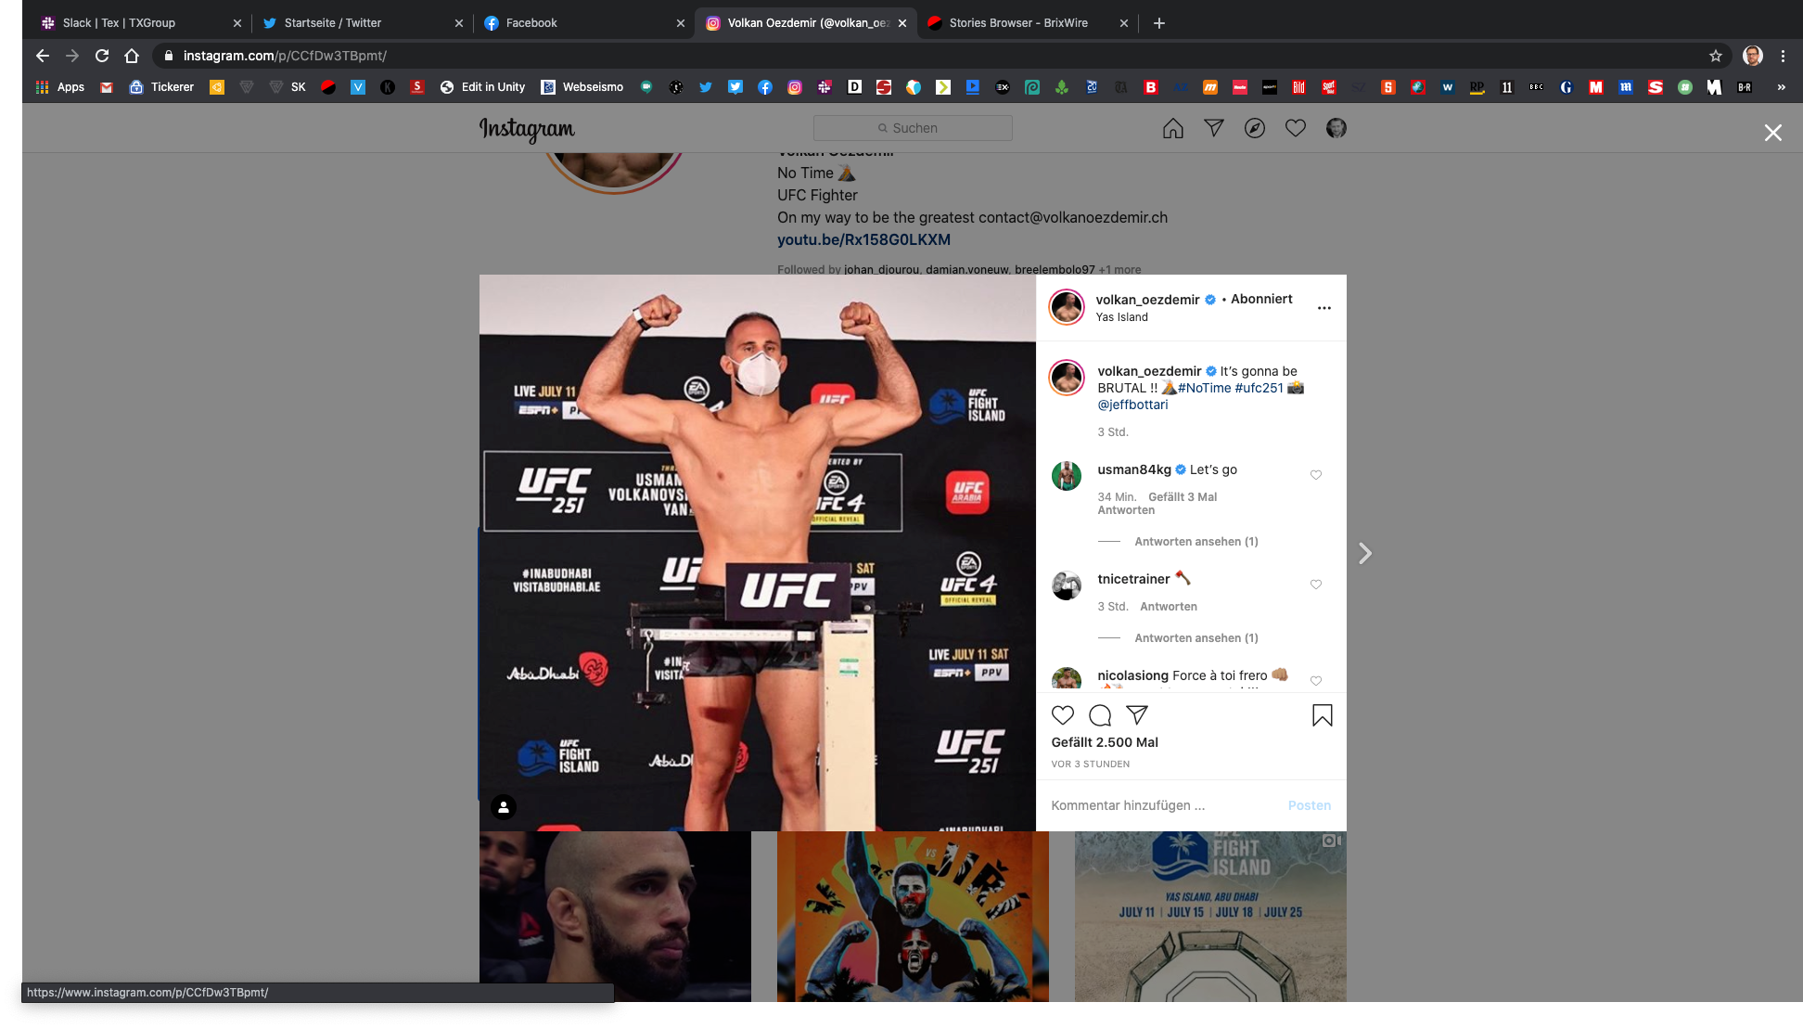Like tnicetrainer's comment
This screenshot has width=1803, height=1028.
pos(1315,585)
